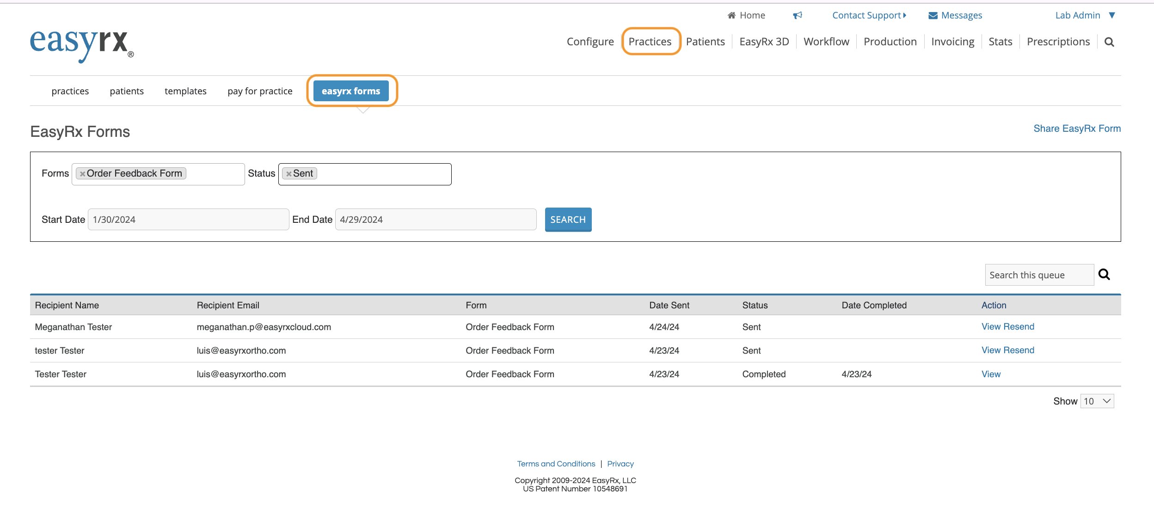Select email meganathan.p@easyrxcloud.com

[264, 327]
